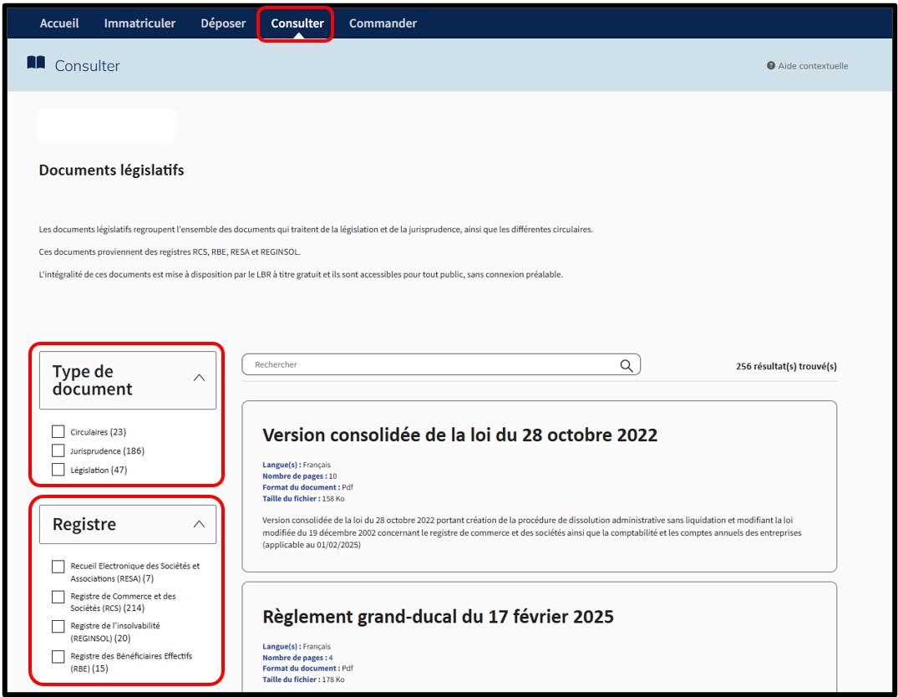Click the magnifying glass search icon

click(x=627, y=365)
